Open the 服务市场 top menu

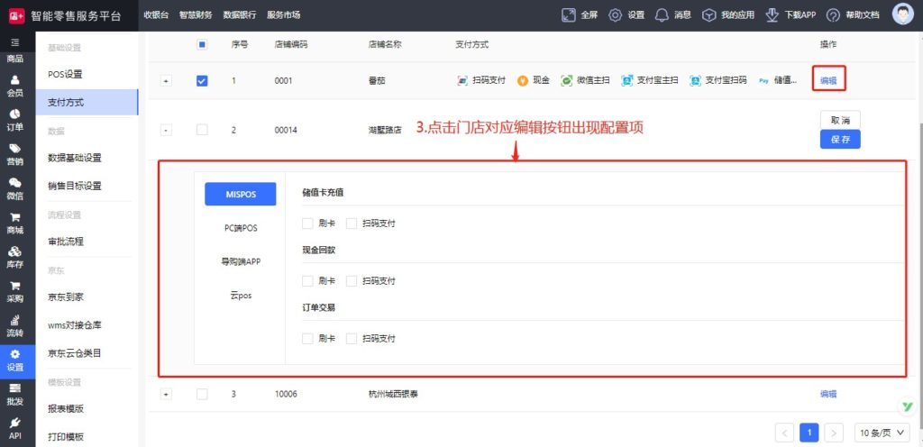(284, 15)
